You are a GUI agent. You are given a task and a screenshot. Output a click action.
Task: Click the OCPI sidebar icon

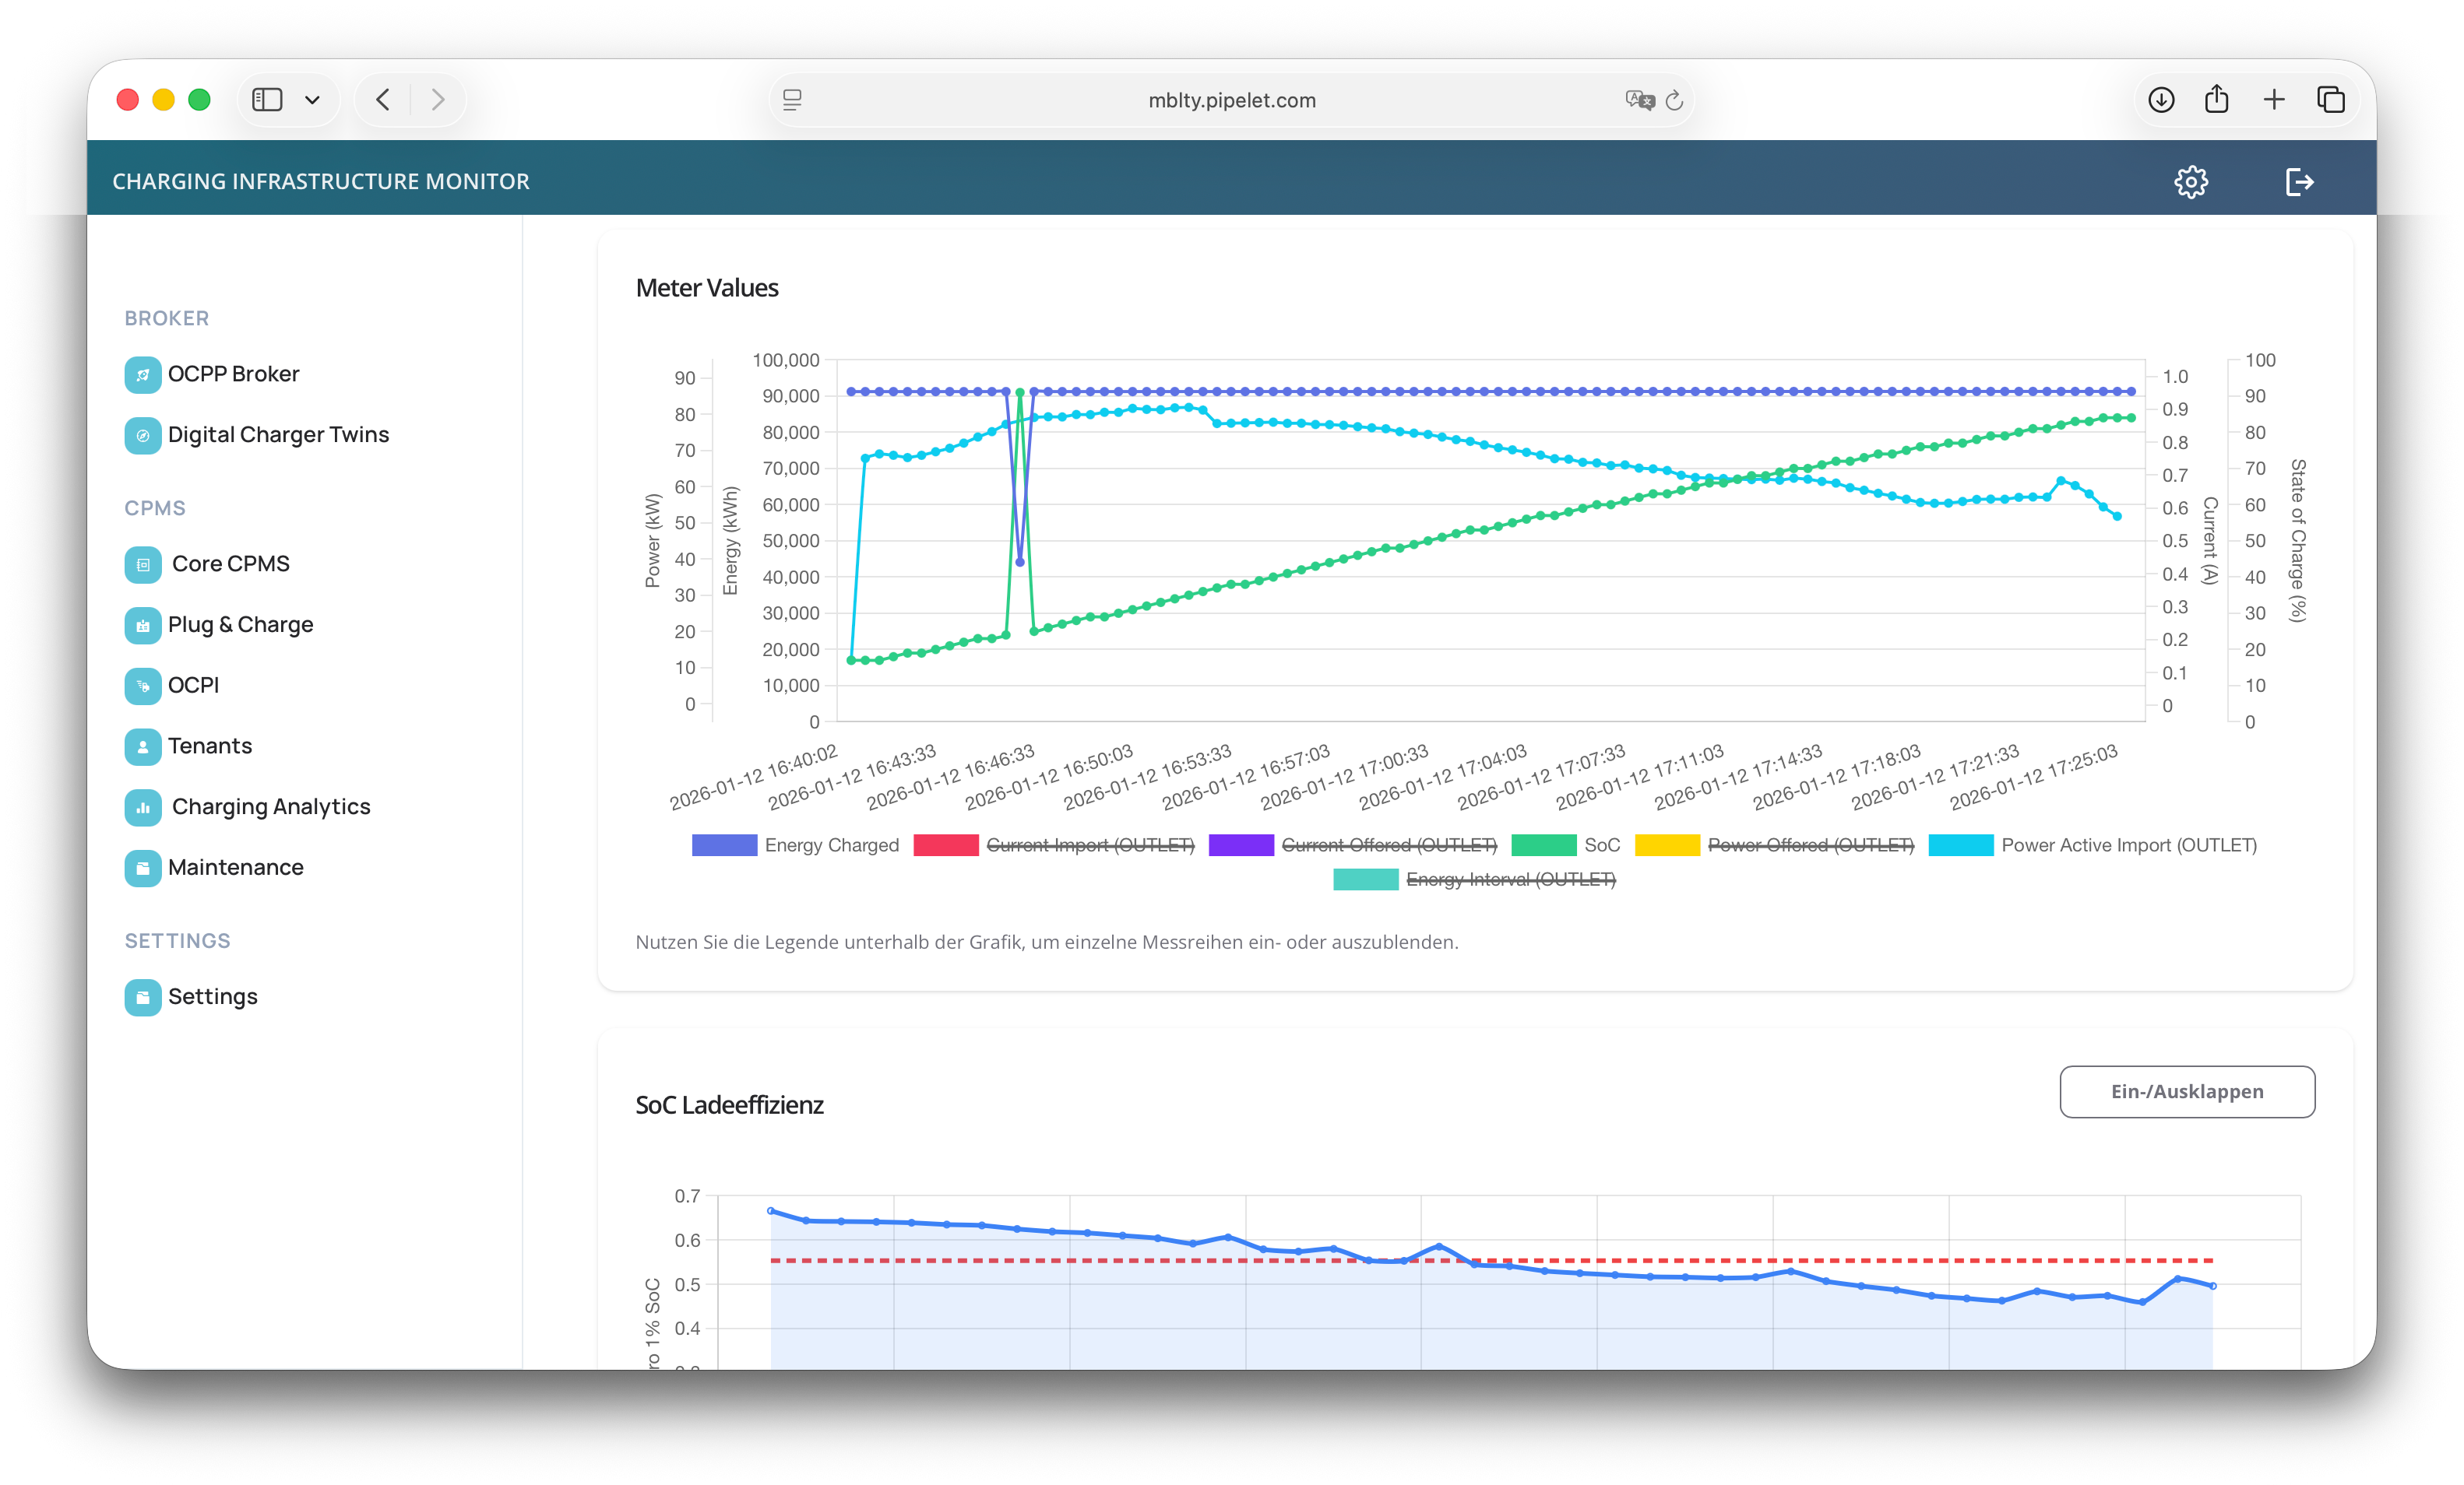[x=143, y=686]
